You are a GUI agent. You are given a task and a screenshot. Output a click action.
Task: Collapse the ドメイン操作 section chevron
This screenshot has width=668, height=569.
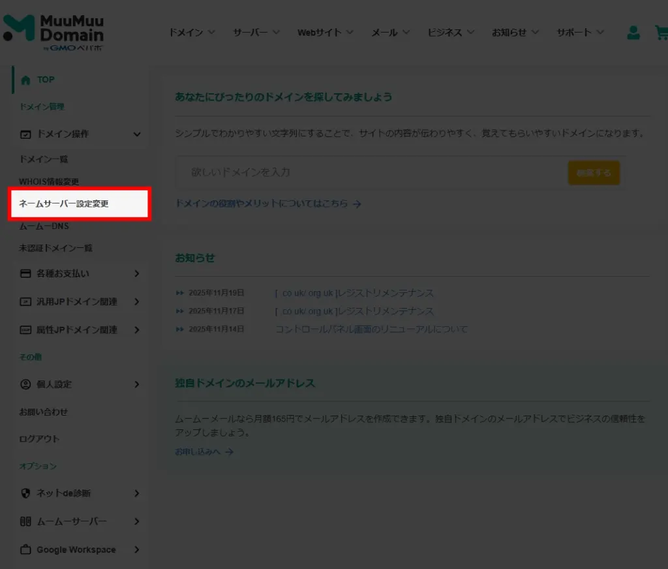[137, 134]
